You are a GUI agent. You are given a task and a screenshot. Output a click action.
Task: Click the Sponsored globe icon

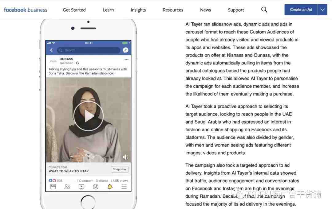[77, 63]
